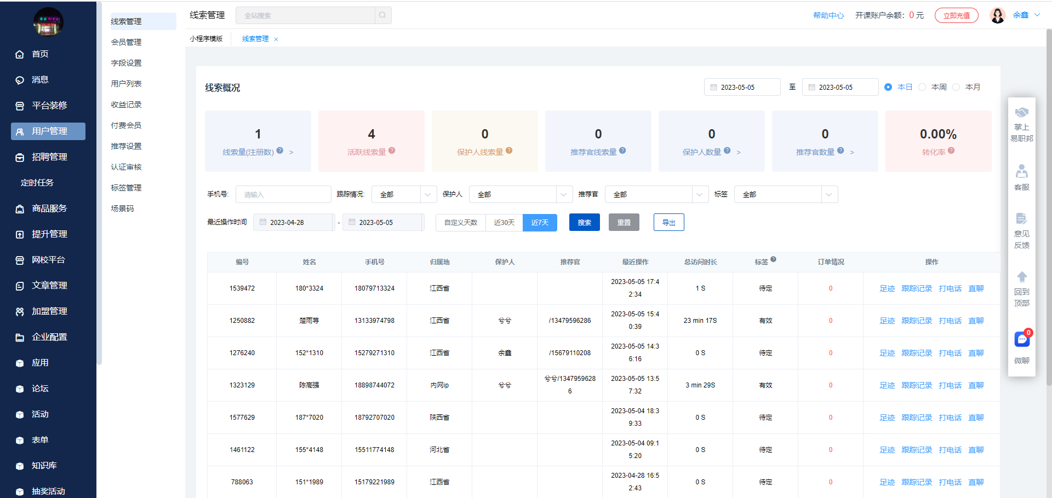Open the 微聊 chat icon

tap(1022, 339)
